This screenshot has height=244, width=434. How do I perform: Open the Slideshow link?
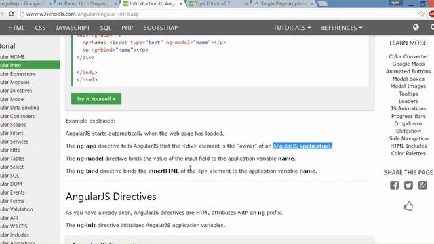tap(408, 131)
